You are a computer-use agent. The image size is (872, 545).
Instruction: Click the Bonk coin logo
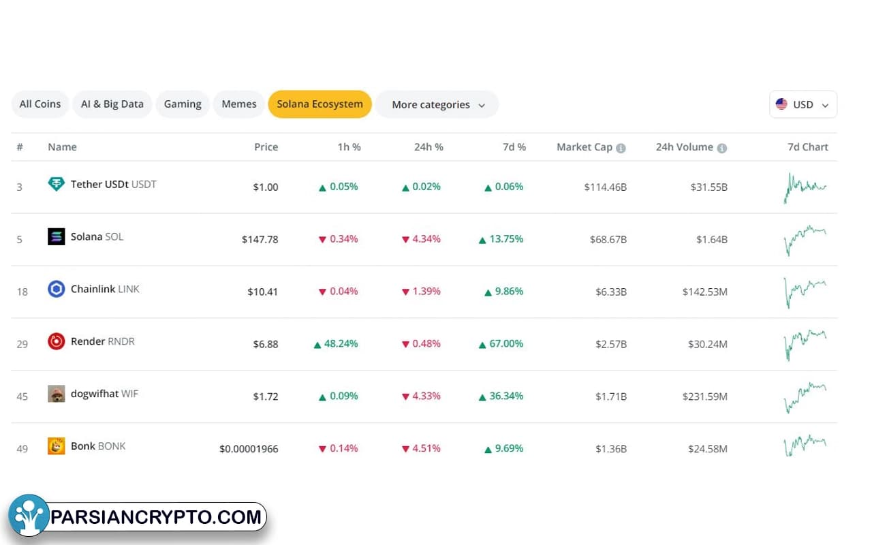pyautogui.click(x=56, y=446)
